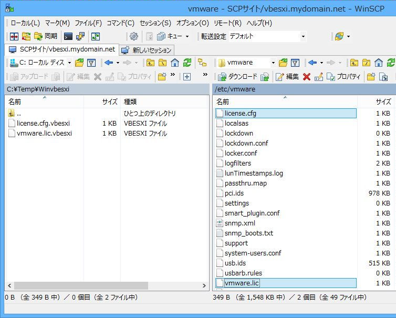
Task: Open the マーク(M) menu
Action: point(57,23)
